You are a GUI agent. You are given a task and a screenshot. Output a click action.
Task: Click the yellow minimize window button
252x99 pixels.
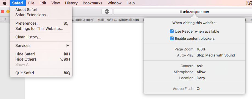point(8,12)
